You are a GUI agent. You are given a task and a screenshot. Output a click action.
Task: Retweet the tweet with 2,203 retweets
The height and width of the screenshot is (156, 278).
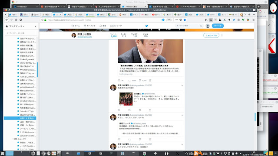[129, 80]
